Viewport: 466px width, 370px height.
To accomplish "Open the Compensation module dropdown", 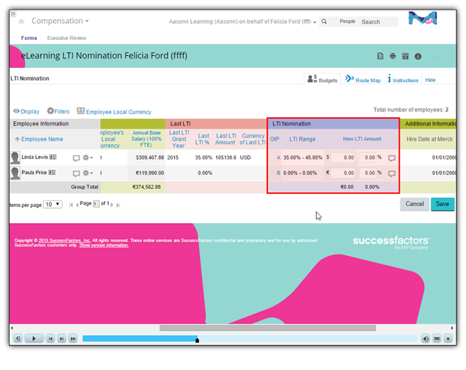I will coord(61,21).
